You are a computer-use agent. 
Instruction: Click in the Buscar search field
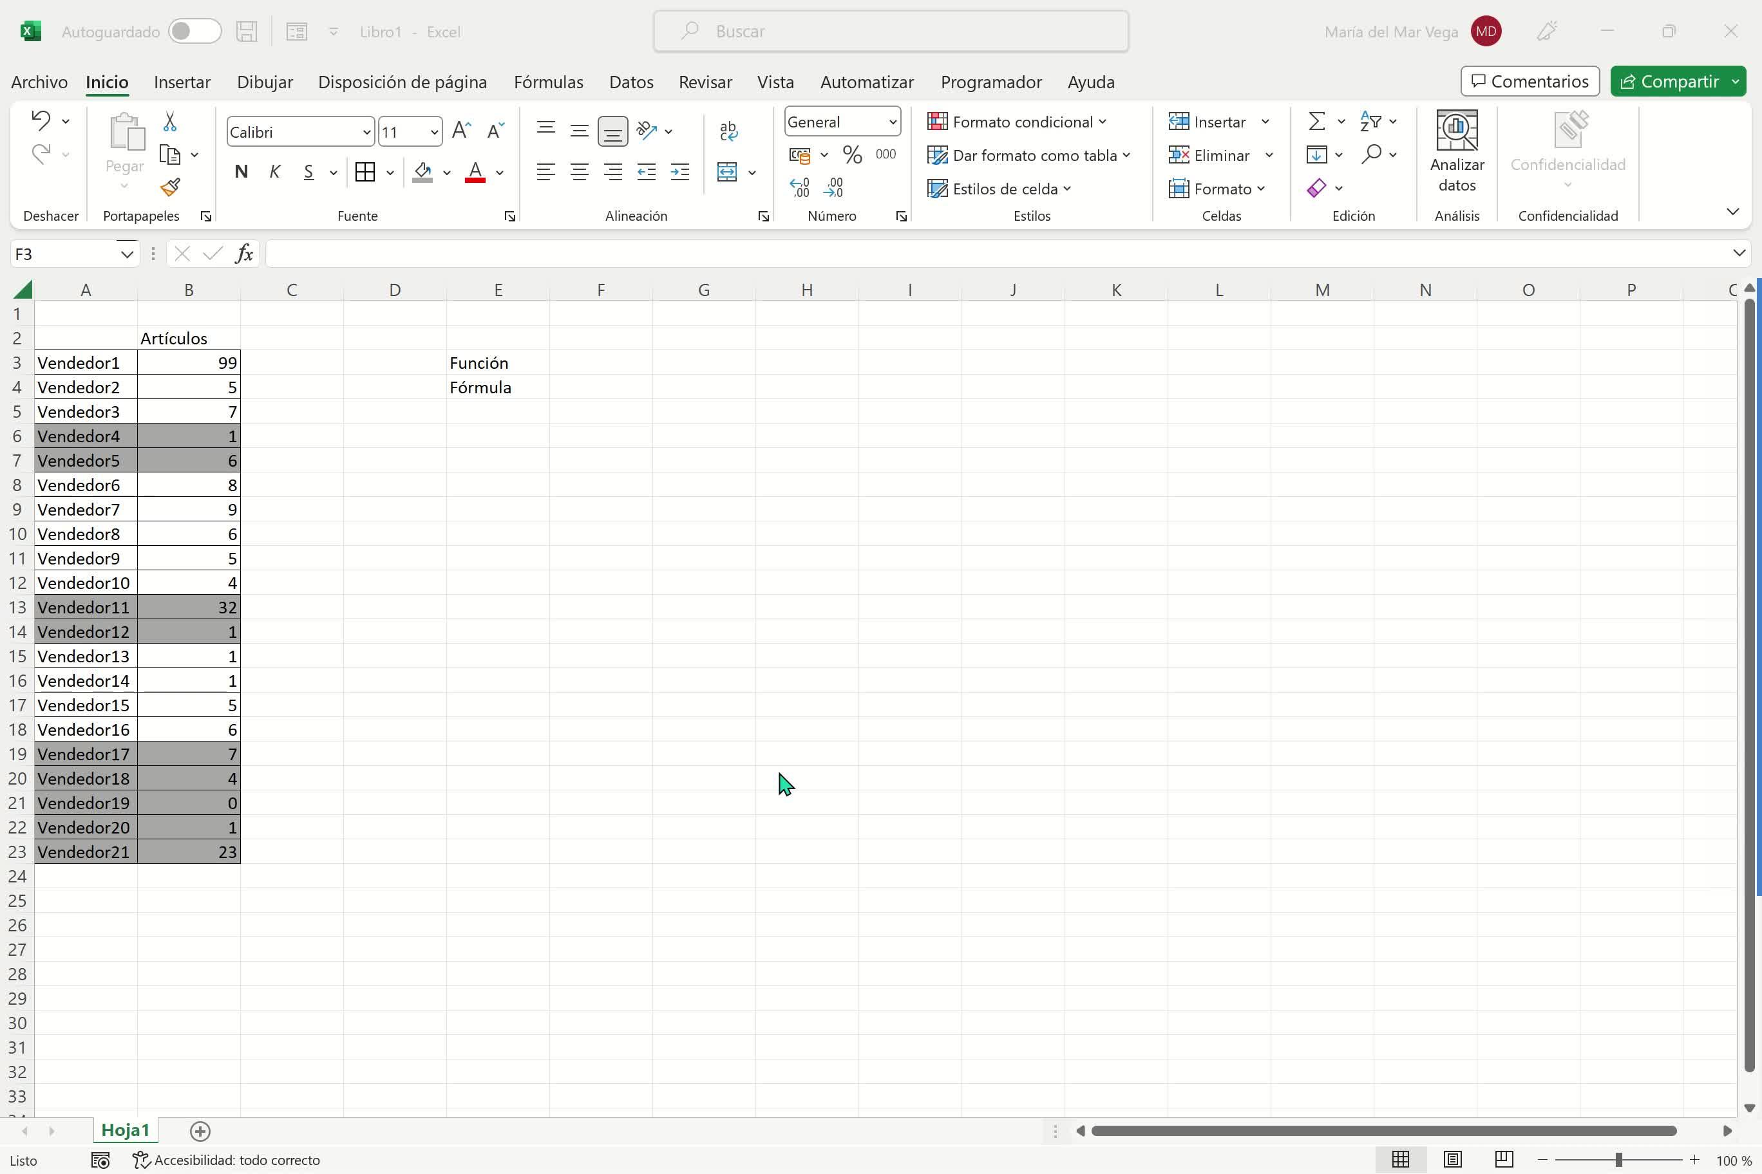pos(891,32)
